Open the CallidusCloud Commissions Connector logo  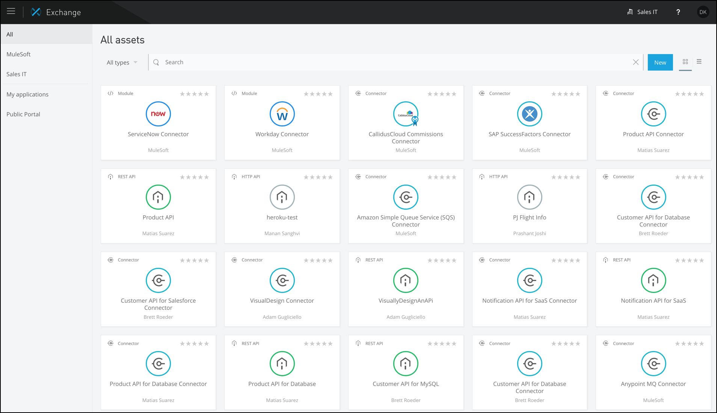click(406, 114)
